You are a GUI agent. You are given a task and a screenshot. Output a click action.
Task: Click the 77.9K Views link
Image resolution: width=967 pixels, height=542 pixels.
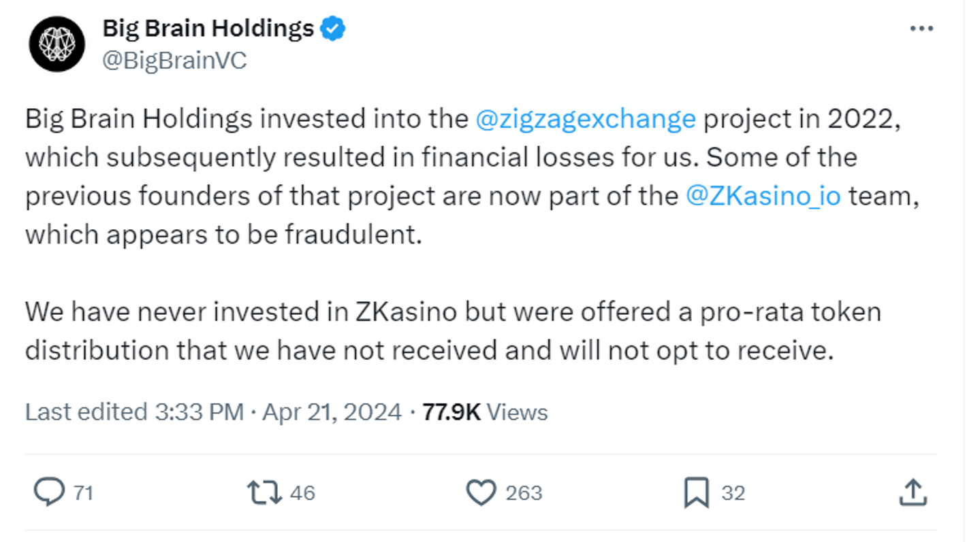tap(485, 411)
